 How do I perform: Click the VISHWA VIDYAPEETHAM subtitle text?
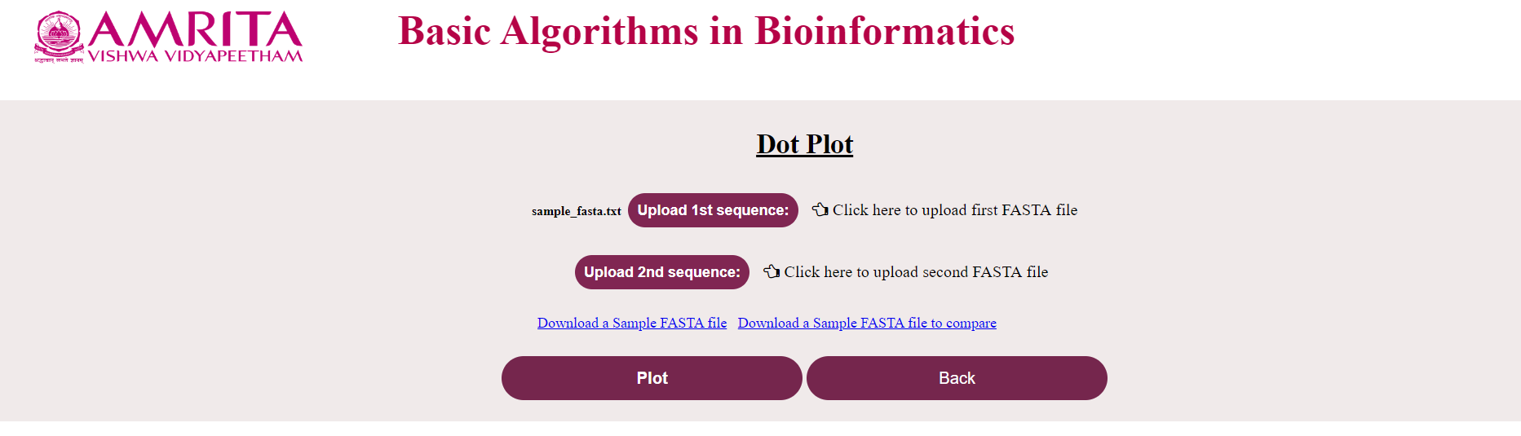(x=195, y=56)
